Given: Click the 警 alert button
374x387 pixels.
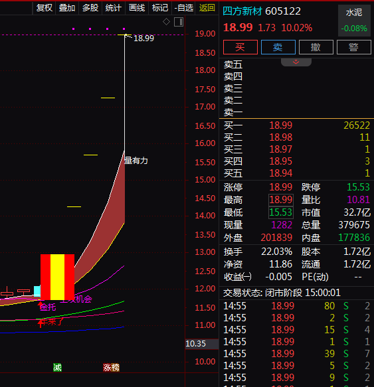Looking at the screenshot, I should 354,47.
